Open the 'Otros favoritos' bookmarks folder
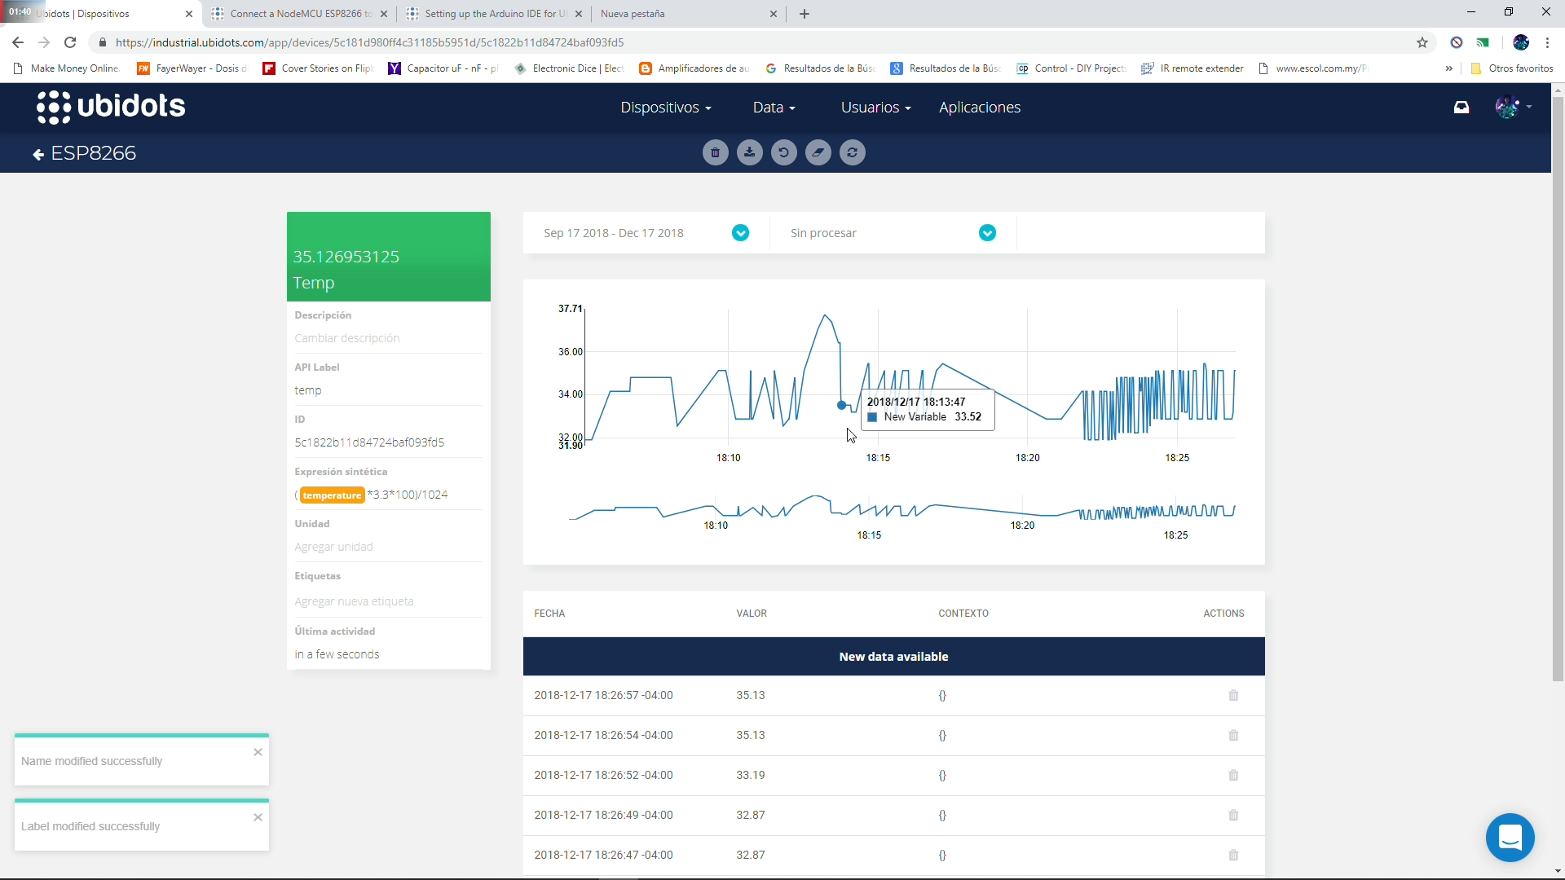Image resolution: width=1565 pixels, height=880 pixels. pyautogui.click(x=1512, y=68)
